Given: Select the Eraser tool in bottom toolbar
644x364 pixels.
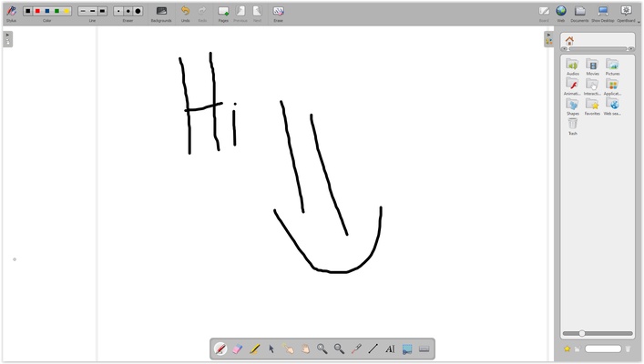Looking at the screenshot, I should click(238, 349).
